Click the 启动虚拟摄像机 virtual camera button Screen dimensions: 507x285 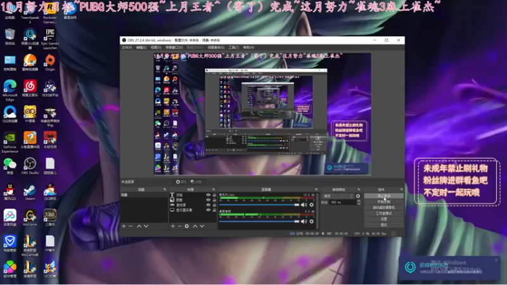point(384,208)
